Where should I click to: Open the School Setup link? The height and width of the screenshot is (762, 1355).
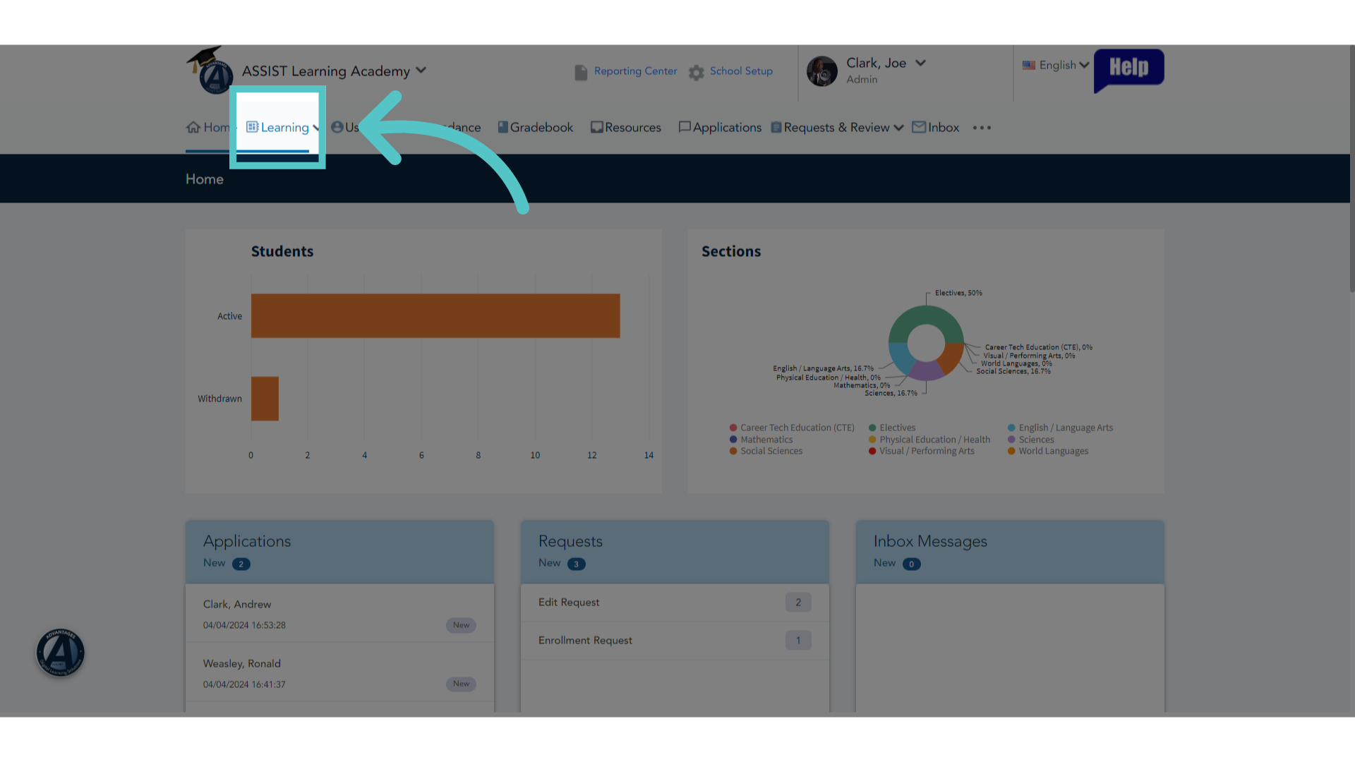click(x=741, y=71)
